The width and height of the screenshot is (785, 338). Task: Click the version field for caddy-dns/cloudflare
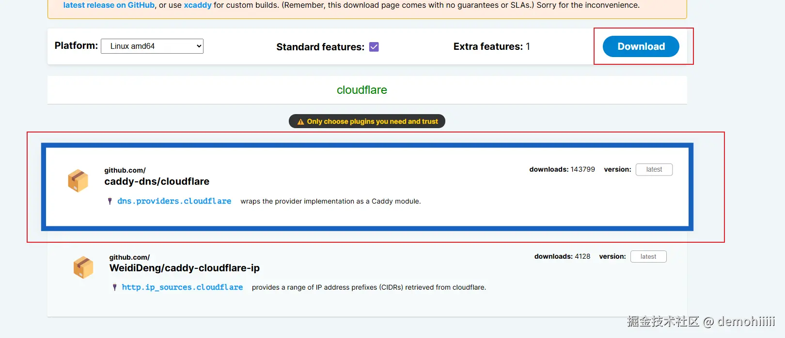[x=654, y=170]
